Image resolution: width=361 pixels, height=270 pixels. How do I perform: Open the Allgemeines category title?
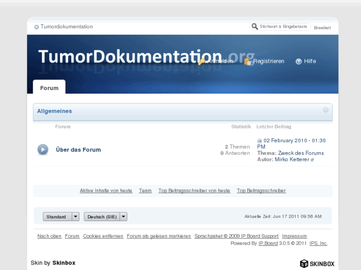point(54,111)
